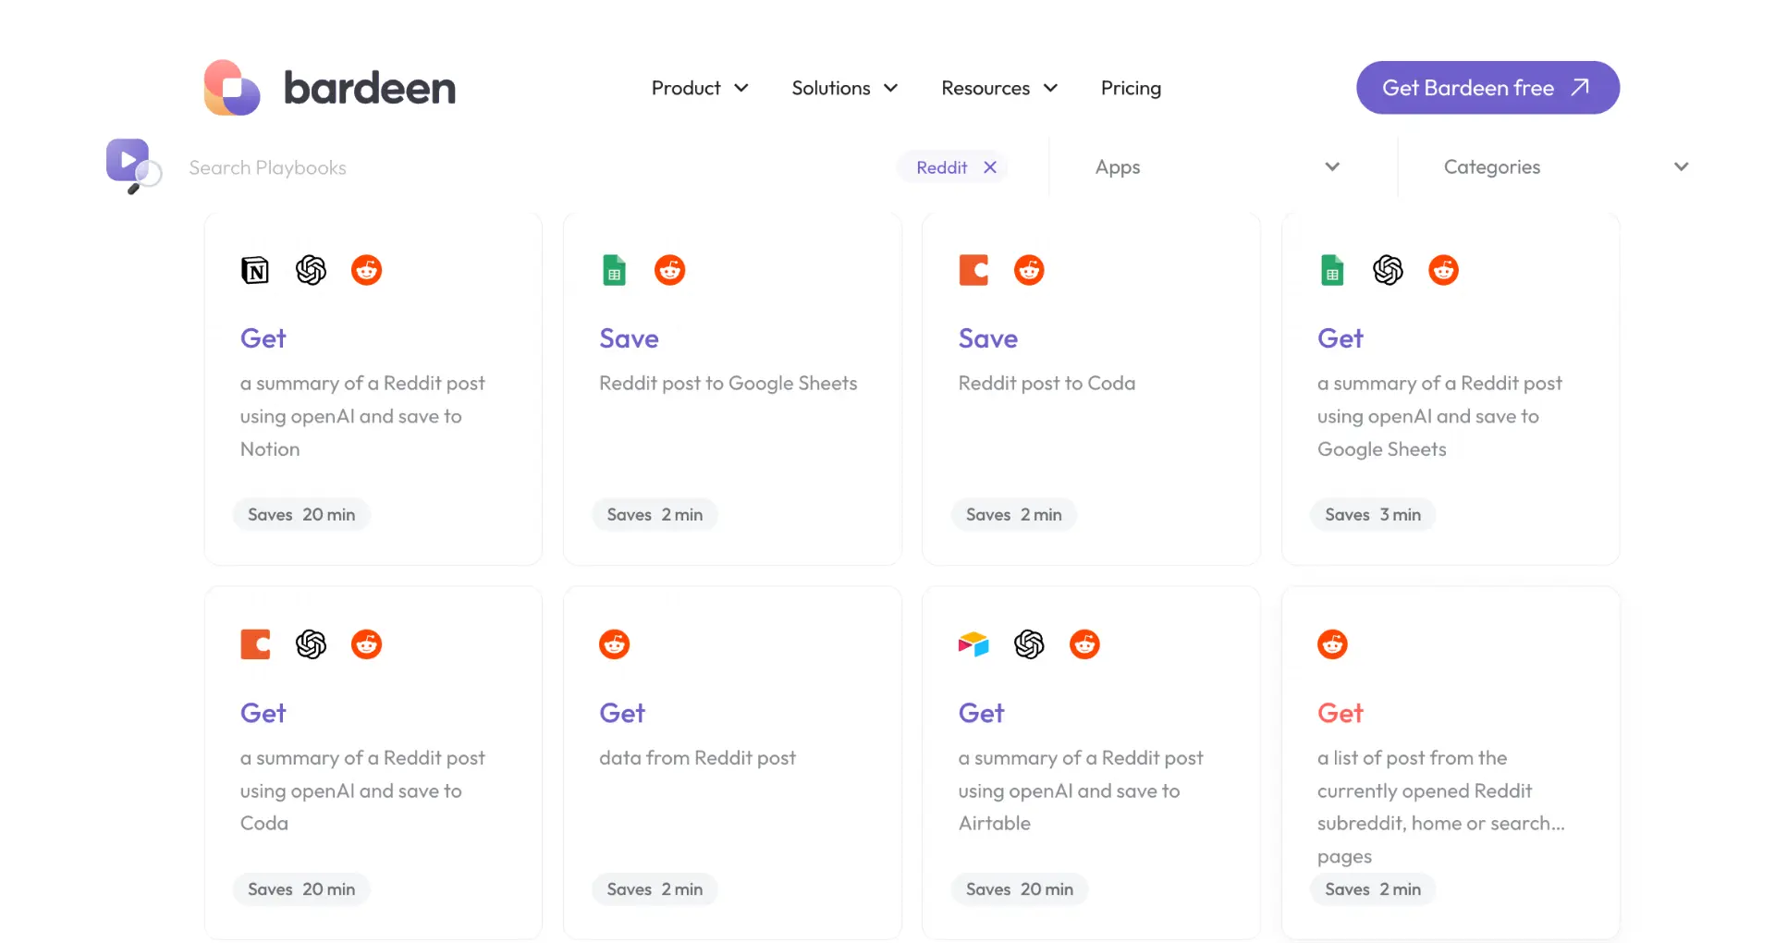The image size is (1775, 943).
Task: Click 'Saves 20 min' badge on Airtable card
Action: tap(1020, 889)
